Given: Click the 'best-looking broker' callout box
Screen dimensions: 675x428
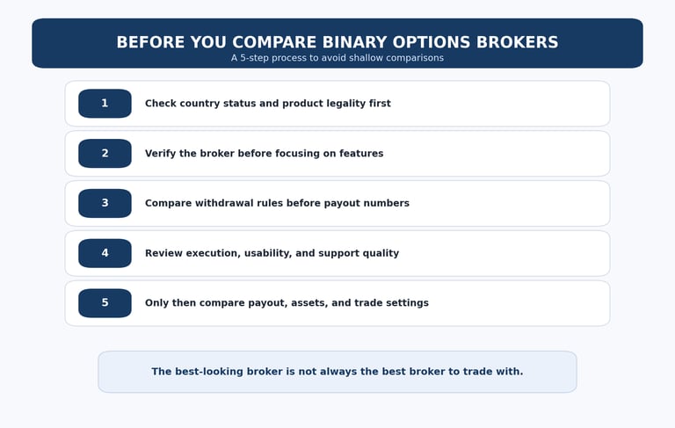Looking at the screenshot, I should [337, 372].
